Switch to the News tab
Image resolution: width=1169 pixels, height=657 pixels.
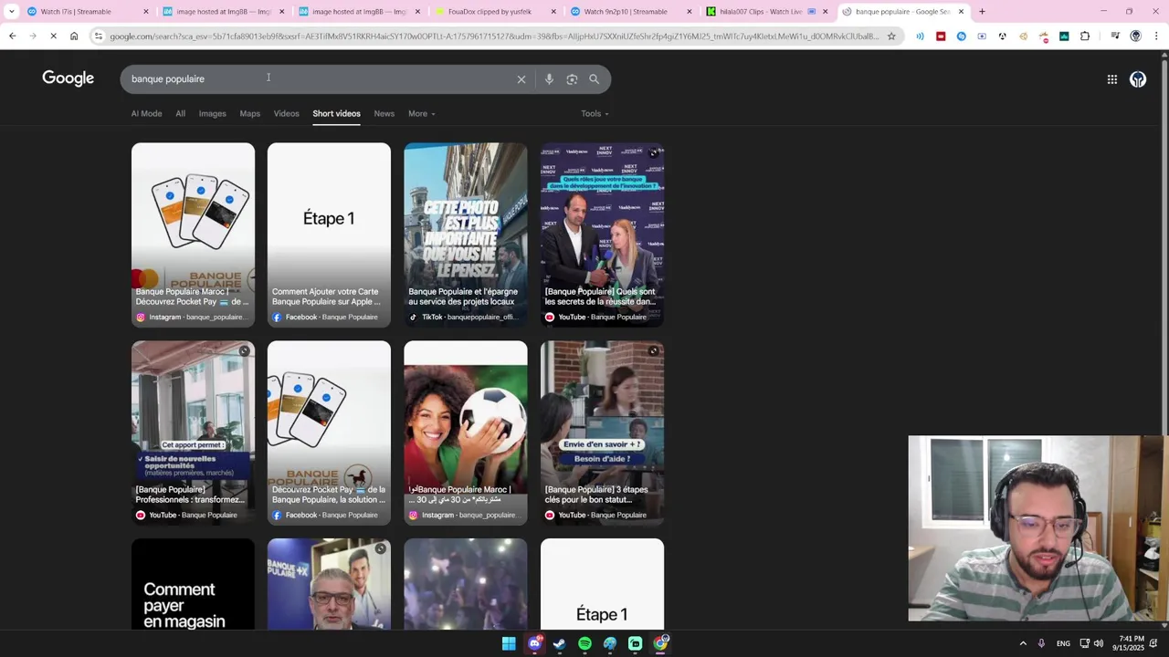point(384,114)
